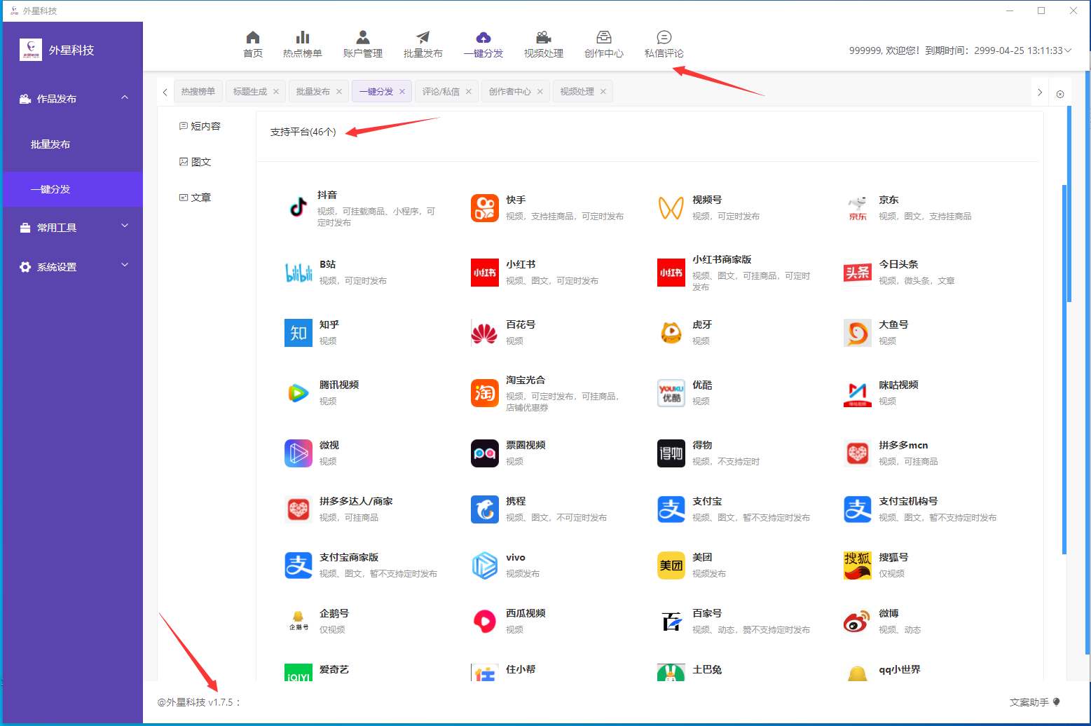Expand the 系统设置 sidebar menu
Viewport: 1091px width, 726px height.
(125, 266)
